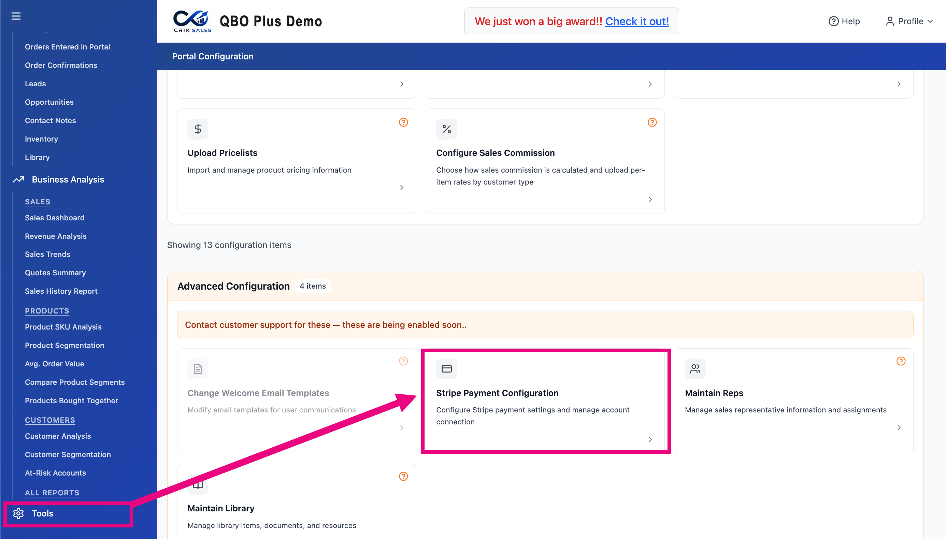
Task: Open help tip for Maintain Library card
Action: click(403, 477)
